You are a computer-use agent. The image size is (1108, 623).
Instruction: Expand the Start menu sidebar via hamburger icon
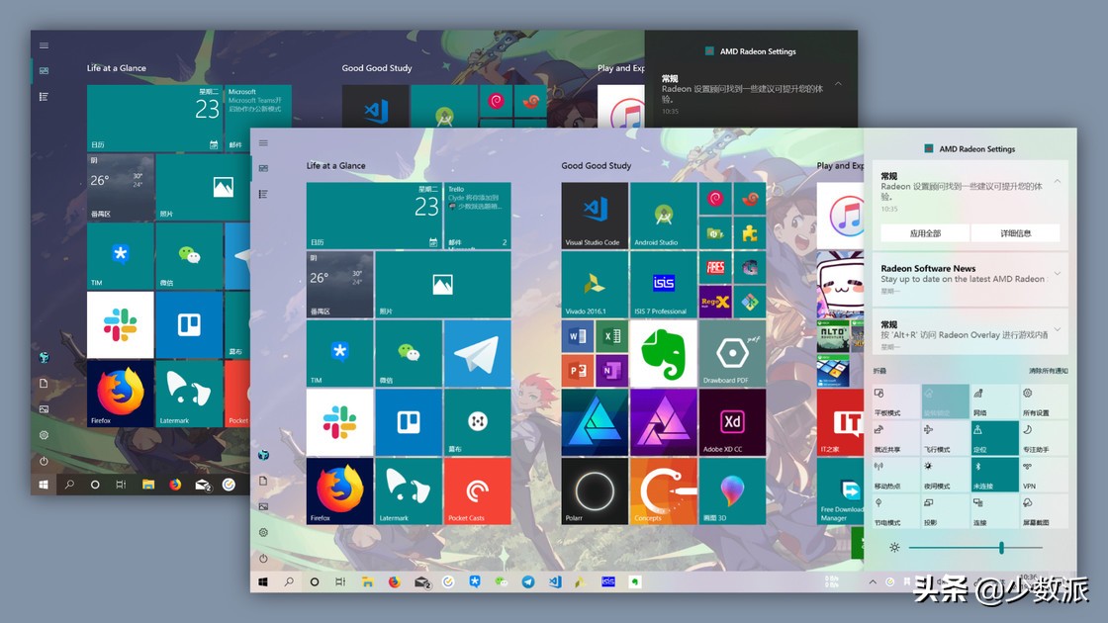pos(263,142)
